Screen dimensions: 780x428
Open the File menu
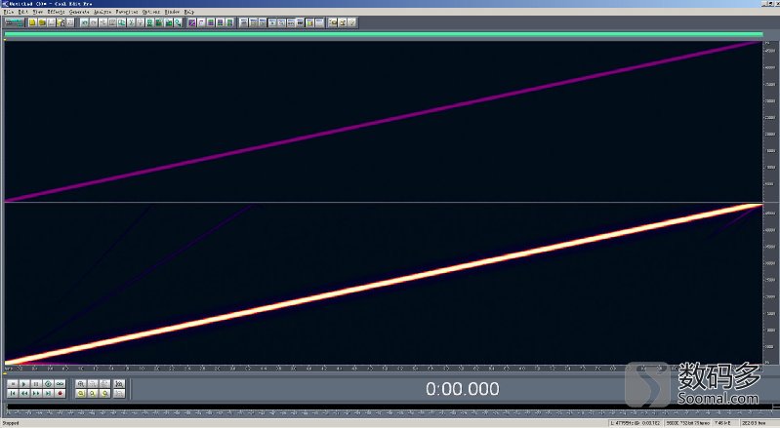point(9,12)
